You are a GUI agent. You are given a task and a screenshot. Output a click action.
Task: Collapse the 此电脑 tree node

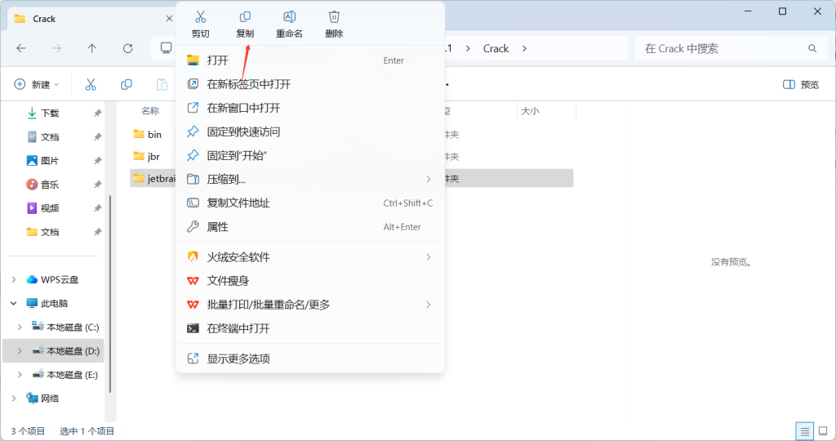pos(14,304)
